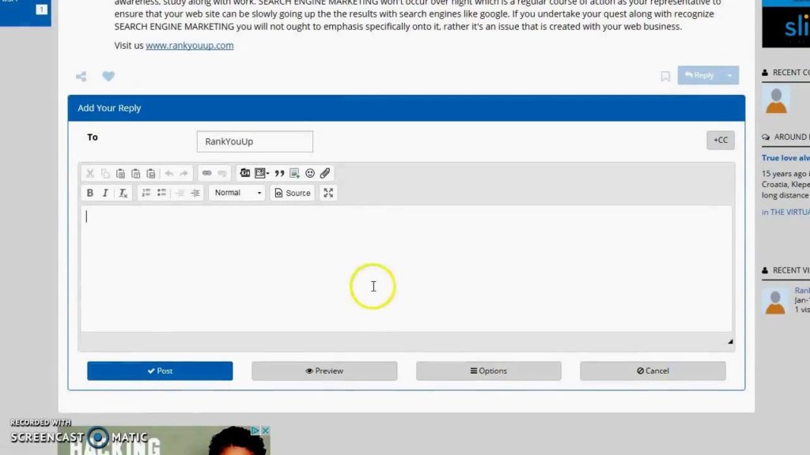
Task: Remove text formatting
Action: [x=123, y=193]
